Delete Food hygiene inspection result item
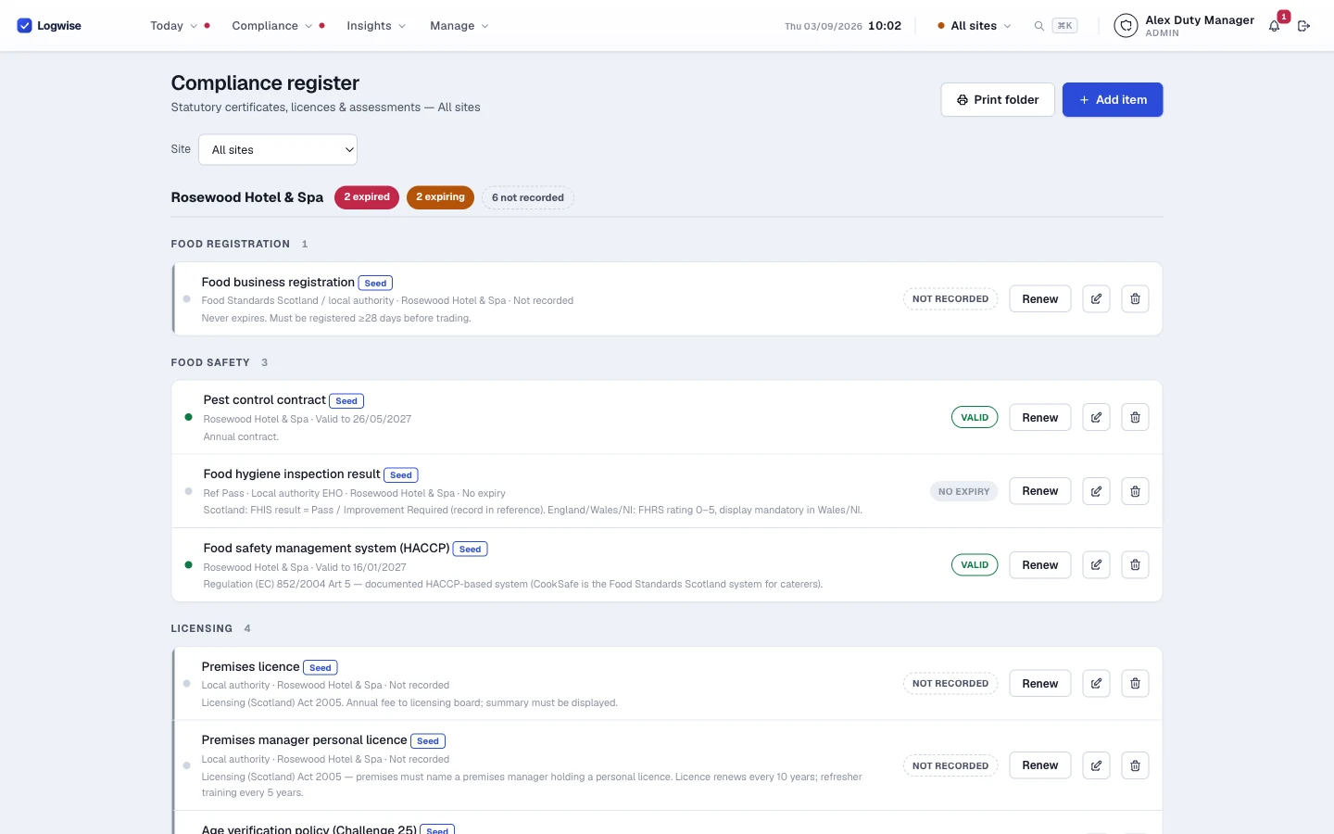This screenshot has height=834, width=1334. pyautogui.click(x=1135, y=491)
